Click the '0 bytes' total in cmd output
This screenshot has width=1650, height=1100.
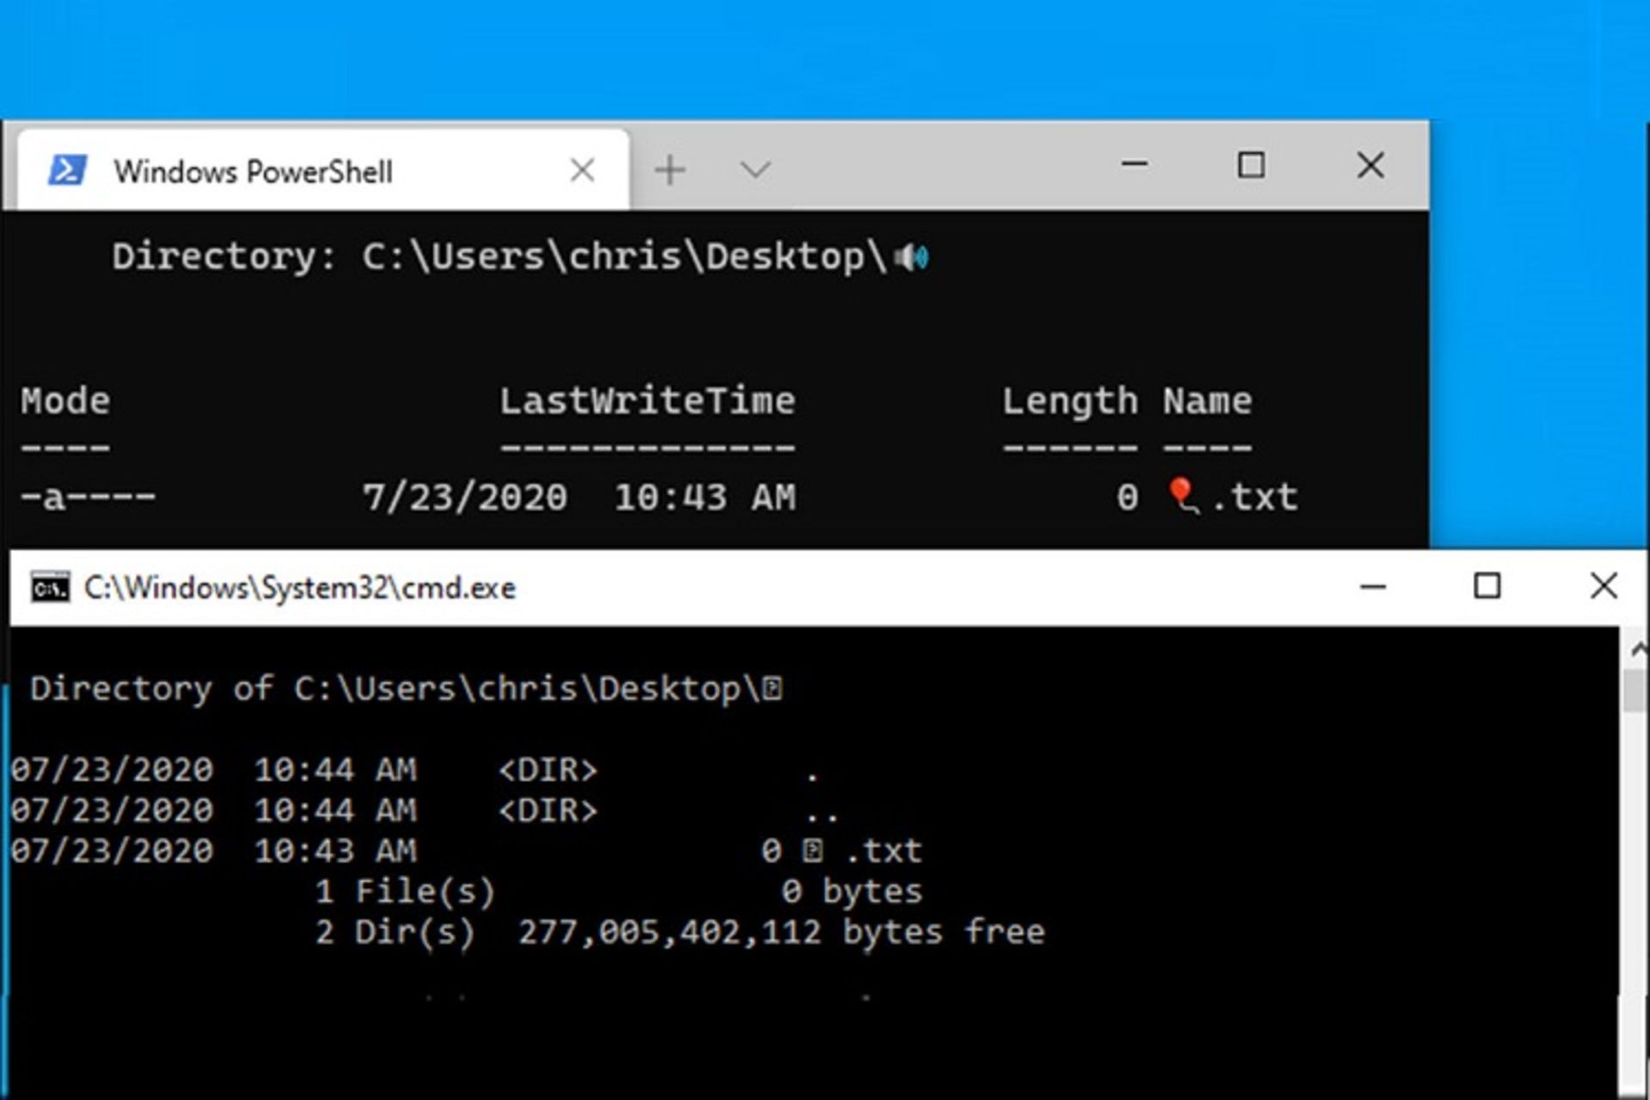click(852, 892)
